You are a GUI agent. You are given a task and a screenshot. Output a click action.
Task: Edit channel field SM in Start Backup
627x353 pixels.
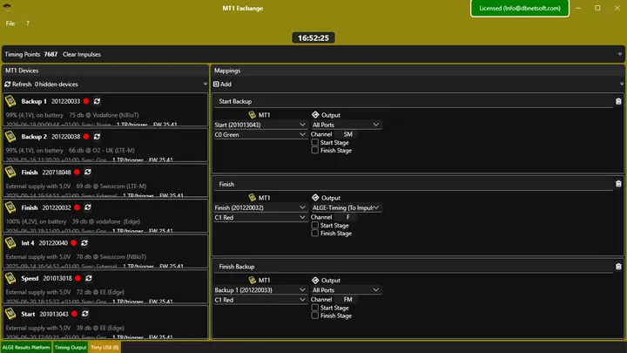[x=347, y=134]
